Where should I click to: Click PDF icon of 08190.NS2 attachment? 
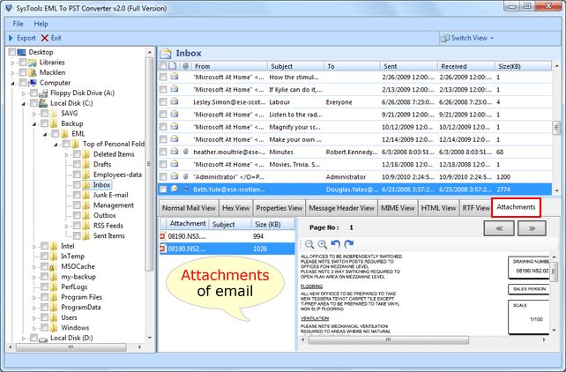pos(163,249)
